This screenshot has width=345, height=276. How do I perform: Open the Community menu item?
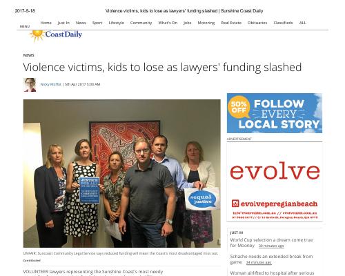pos(141,23)
